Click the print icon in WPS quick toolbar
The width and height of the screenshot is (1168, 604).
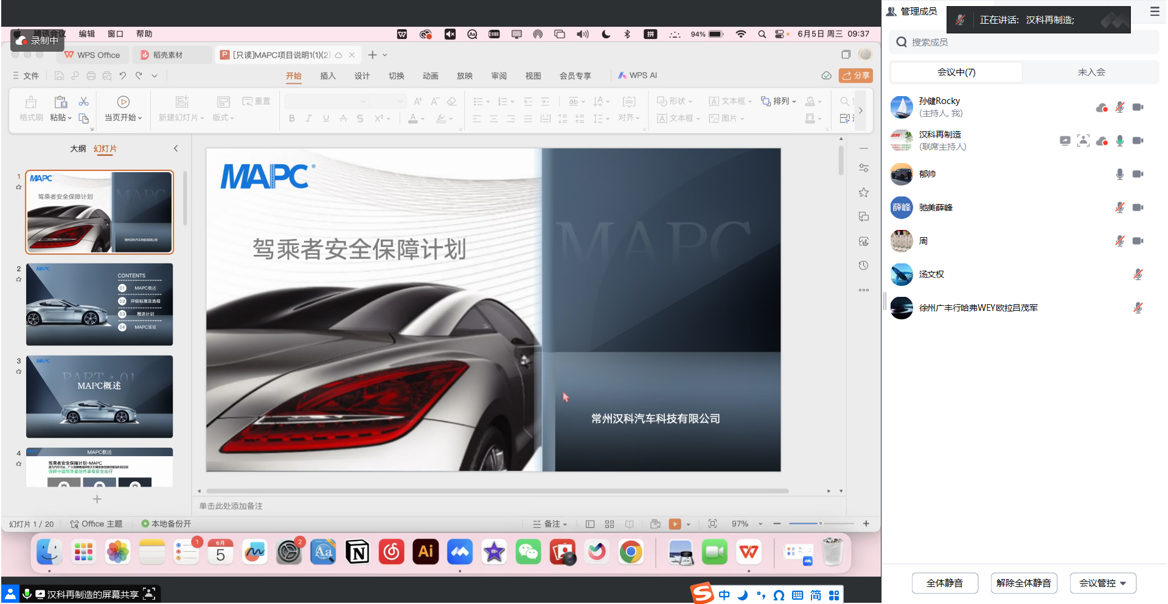91,76
